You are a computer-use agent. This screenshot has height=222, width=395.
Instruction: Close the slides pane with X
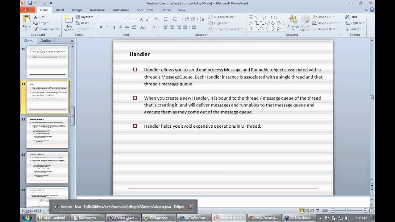pyautogui.click(x=72, y=41)
